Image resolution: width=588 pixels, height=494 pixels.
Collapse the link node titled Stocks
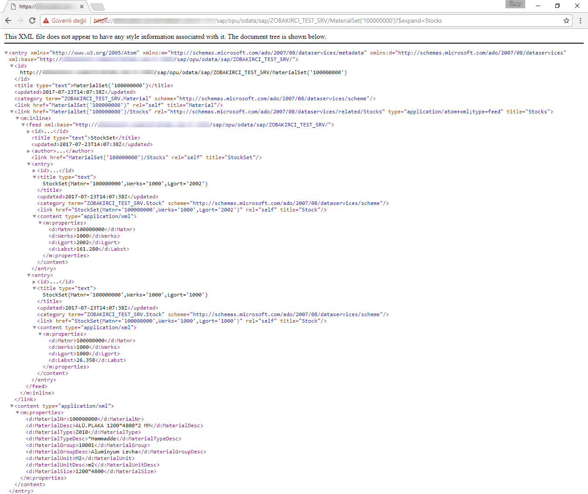tap(12, 112)
